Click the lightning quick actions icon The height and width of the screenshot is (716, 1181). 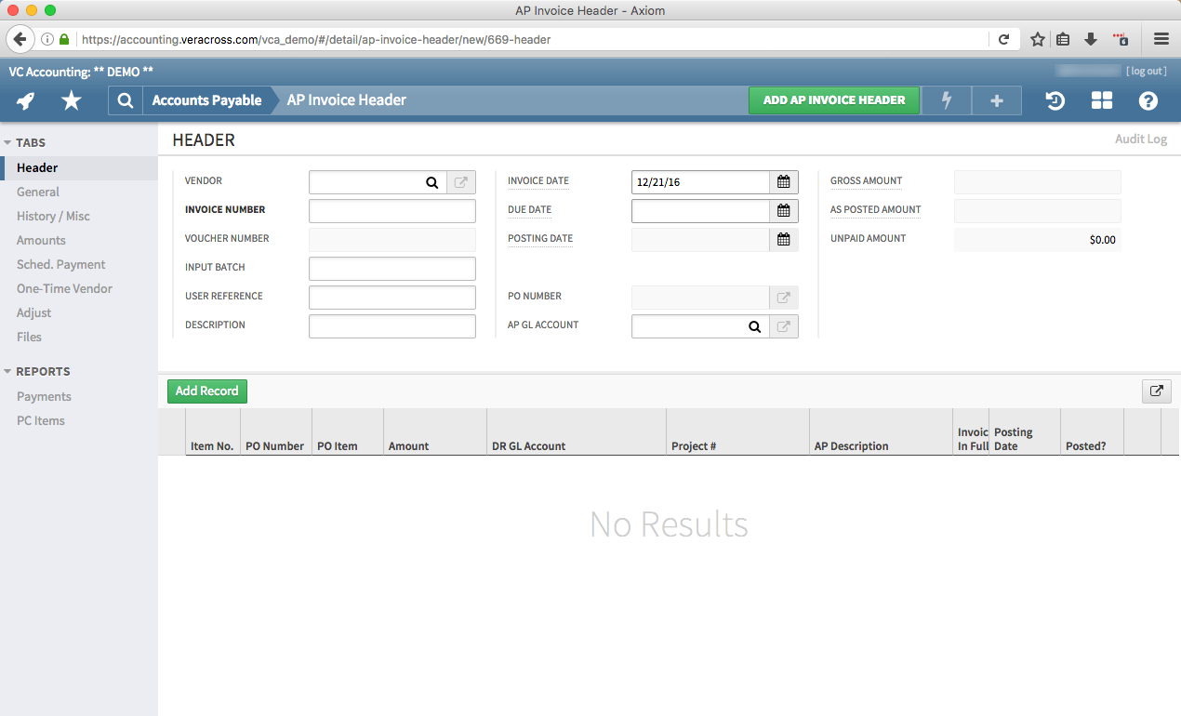pyautogui.click(x=946, y=100)
